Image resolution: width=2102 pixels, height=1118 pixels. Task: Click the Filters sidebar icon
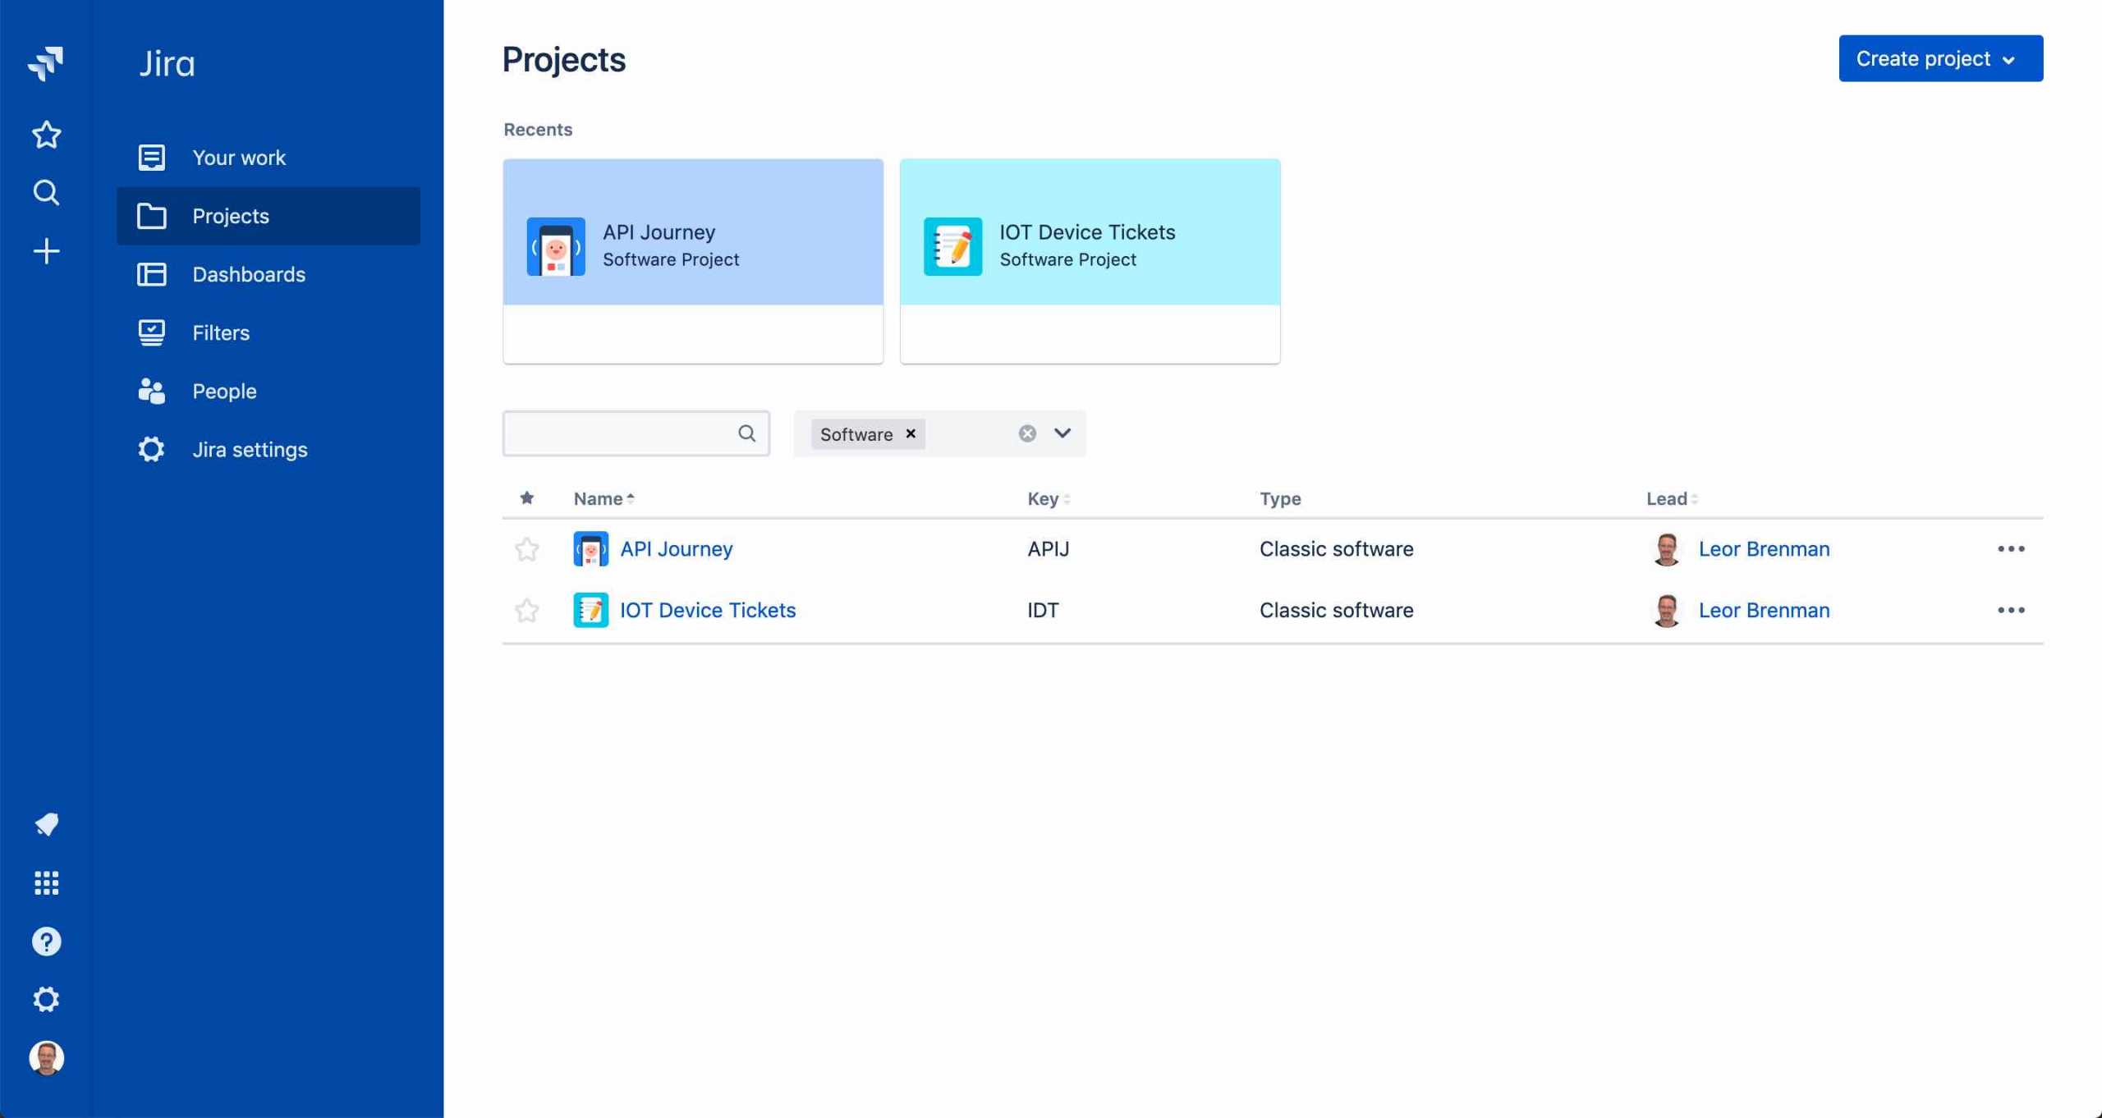pos(151,332)
